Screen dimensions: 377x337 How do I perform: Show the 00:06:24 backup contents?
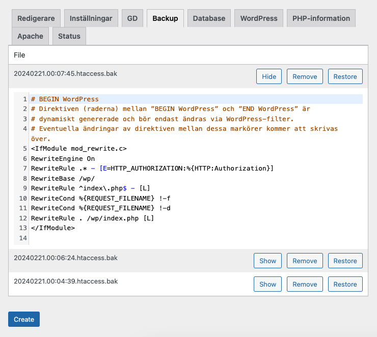(268, 261)
